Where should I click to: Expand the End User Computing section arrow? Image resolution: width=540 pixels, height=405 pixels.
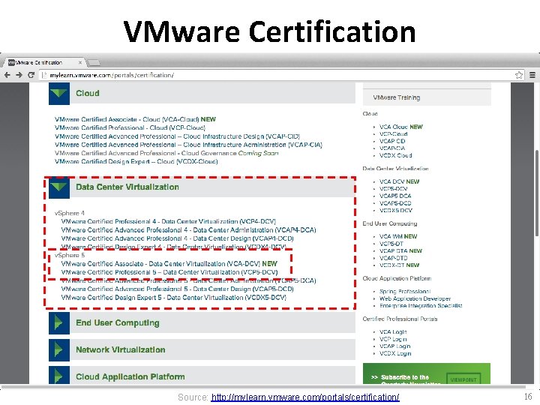(x=59, y=323)
